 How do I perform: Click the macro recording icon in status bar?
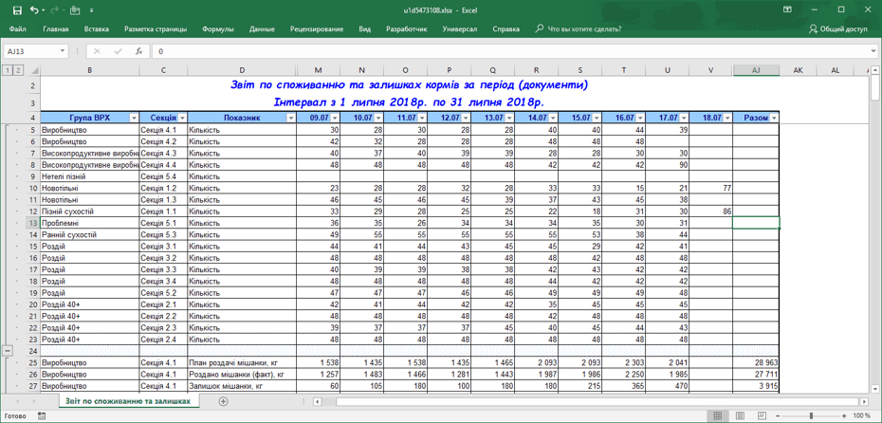[x=42, y=415]
